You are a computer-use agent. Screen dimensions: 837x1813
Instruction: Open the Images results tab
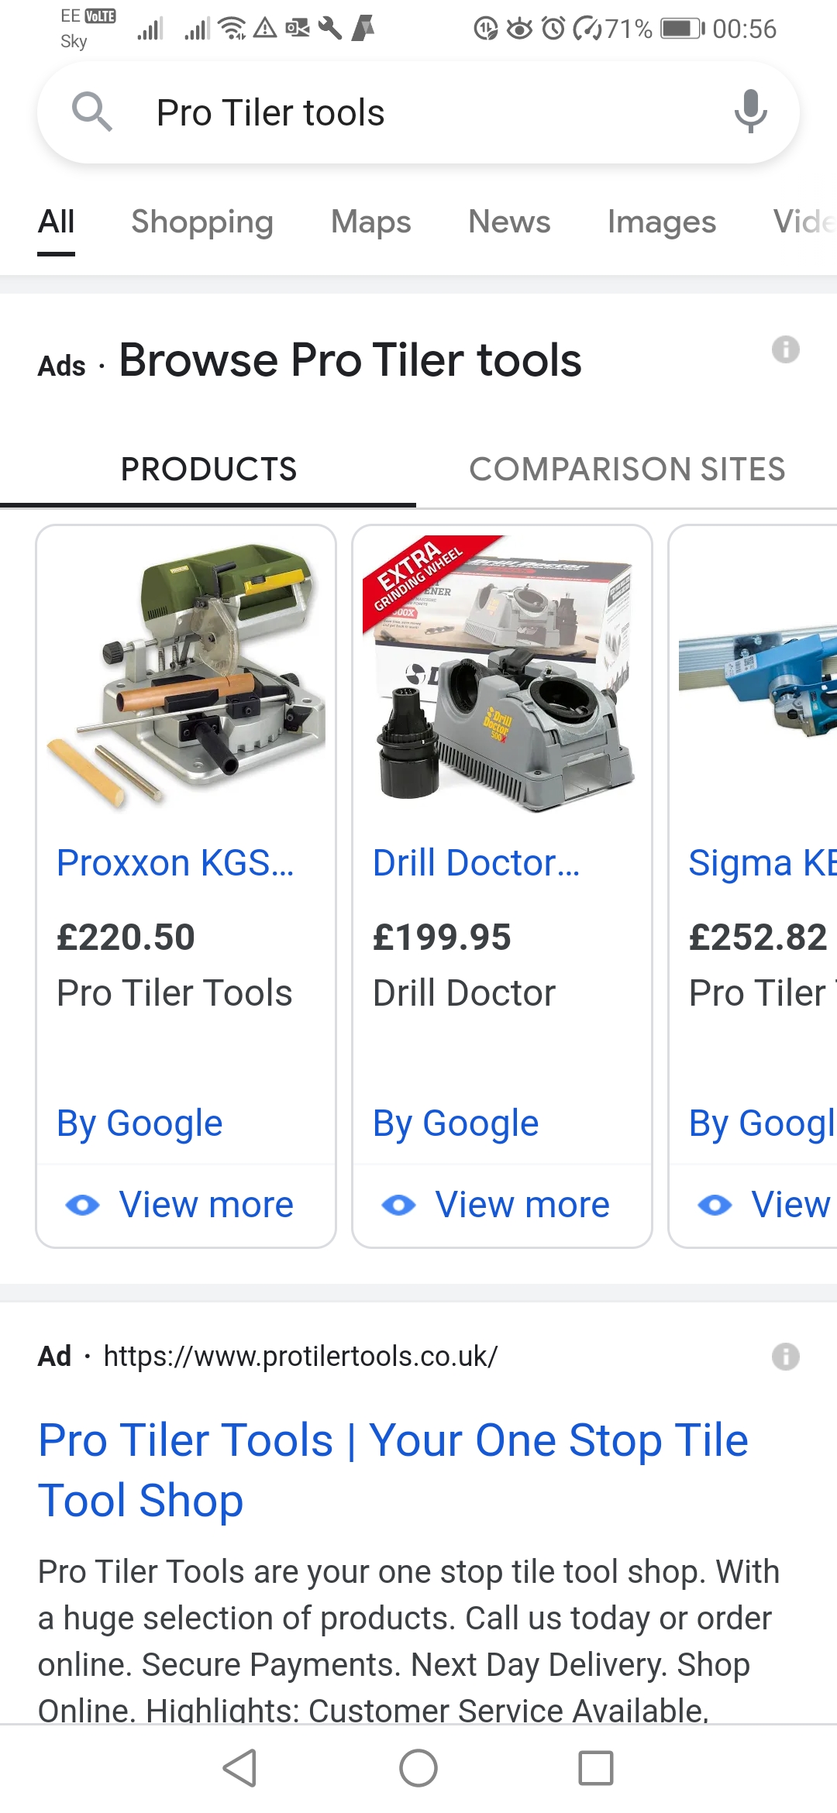[x=661, y=222]
